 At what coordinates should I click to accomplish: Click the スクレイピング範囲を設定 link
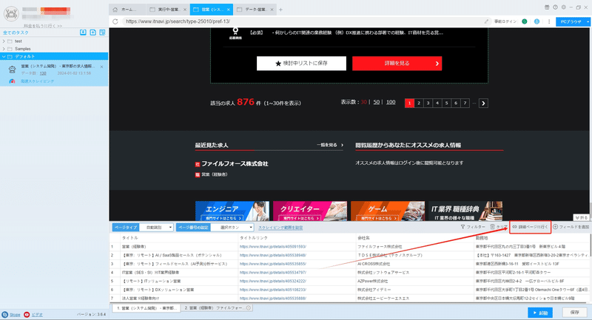click(x=280, y=228)
